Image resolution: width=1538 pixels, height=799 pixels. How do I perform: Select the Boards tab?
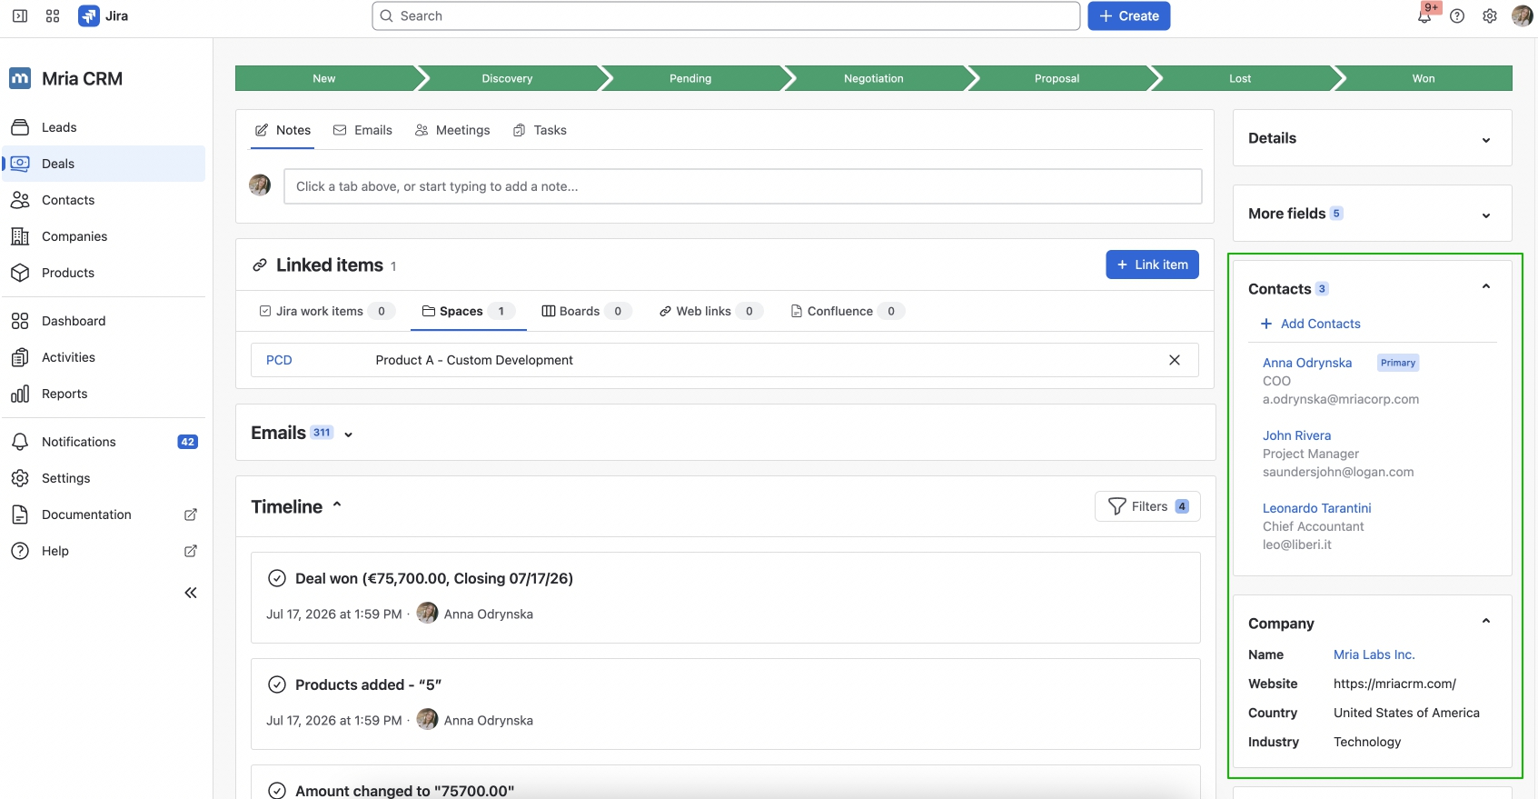pos(587,311)
